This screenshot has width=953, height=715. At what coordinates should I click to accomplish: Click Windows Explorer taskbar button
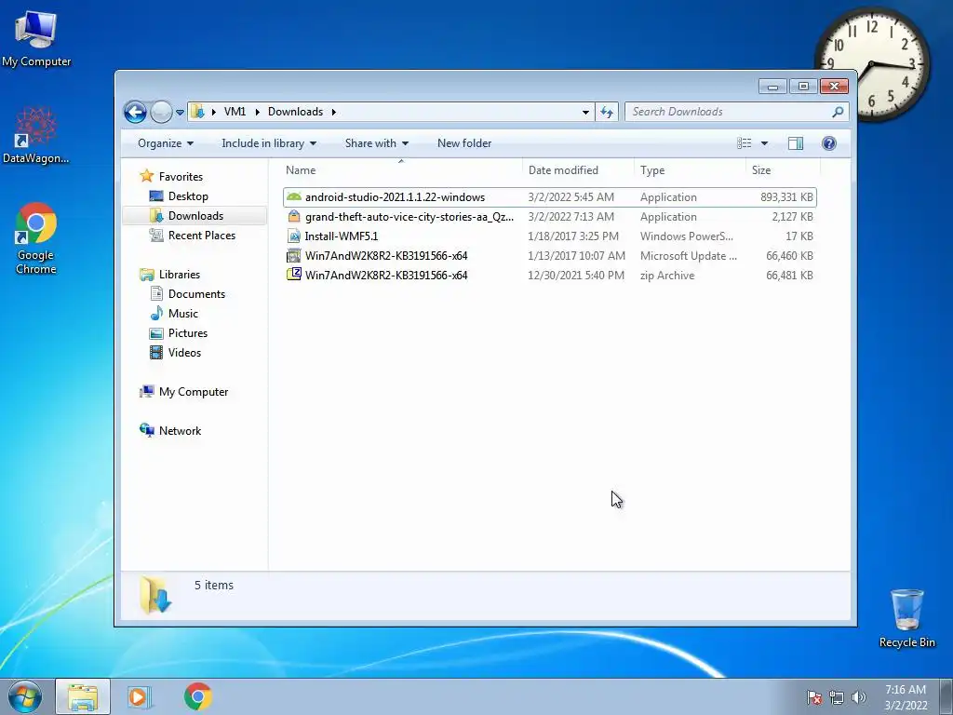click(83, 696)
